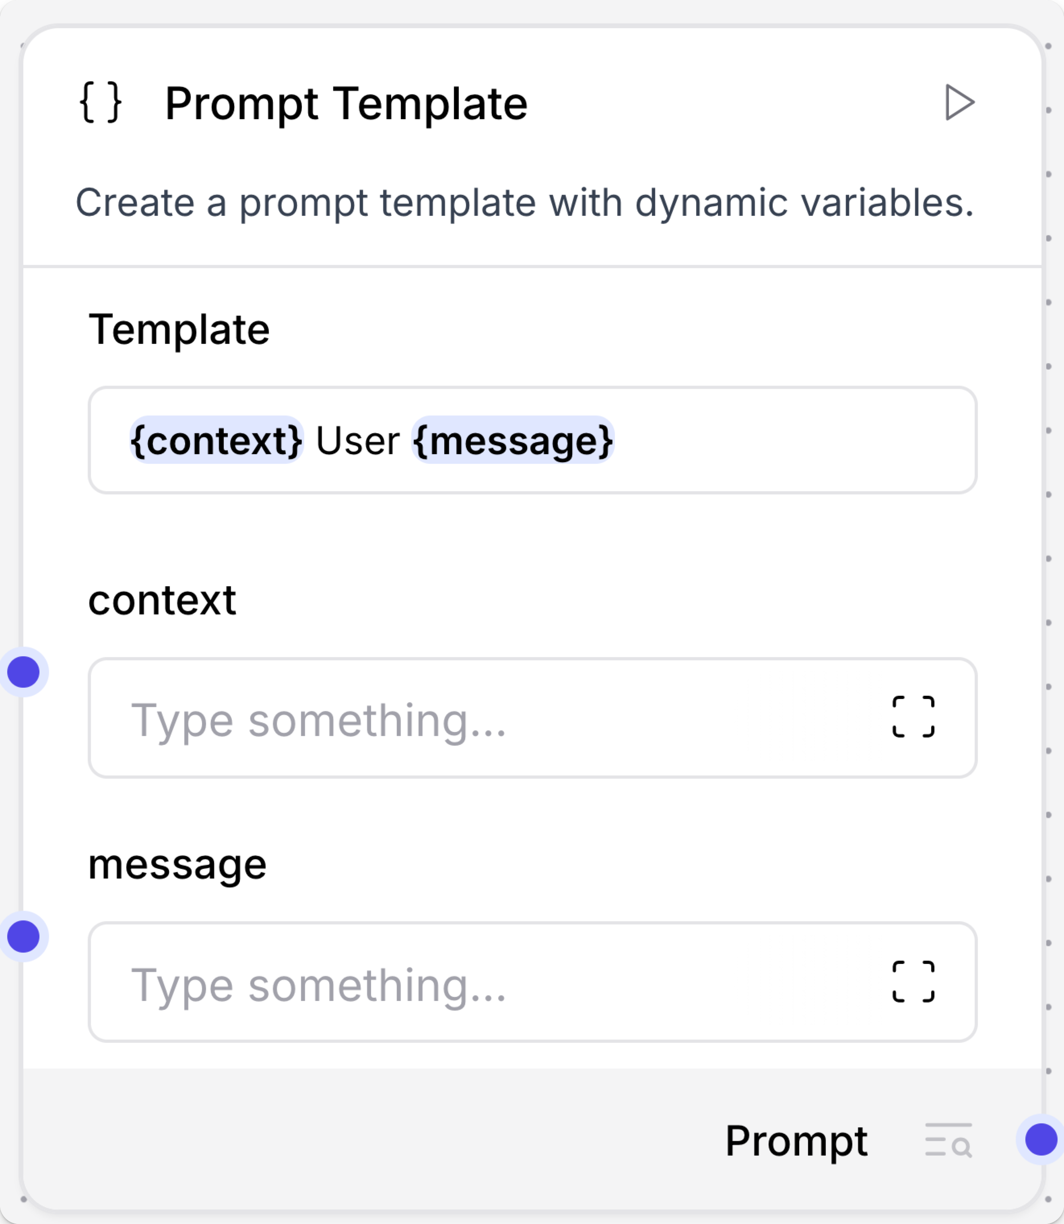Select the {context} variable chip

coord(216,441)
